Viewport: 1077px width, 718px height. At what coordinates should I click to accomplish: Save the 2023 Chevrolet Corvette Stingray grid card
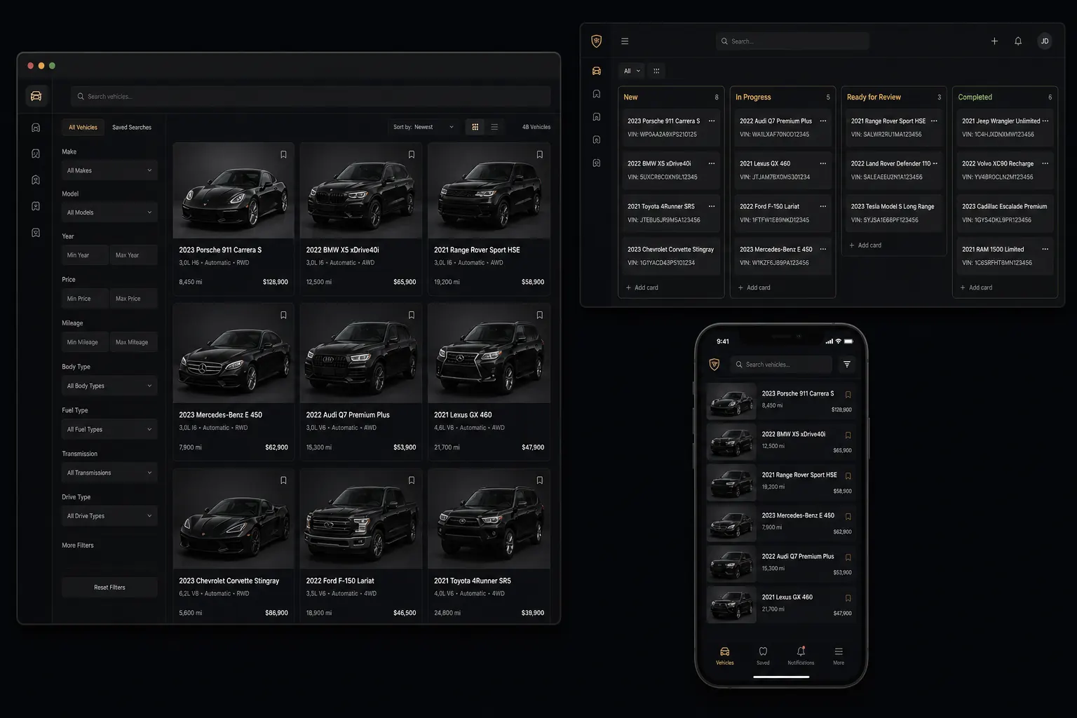[x=283, y=481]
